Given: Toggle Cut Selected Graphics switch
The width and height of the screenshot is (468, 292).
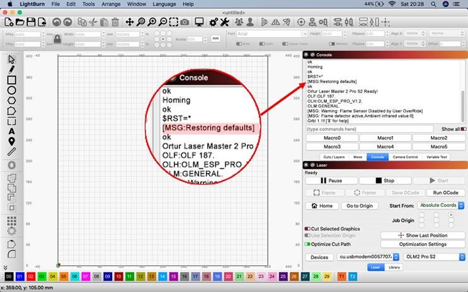Looking at the screenshot, I should 307,229.
